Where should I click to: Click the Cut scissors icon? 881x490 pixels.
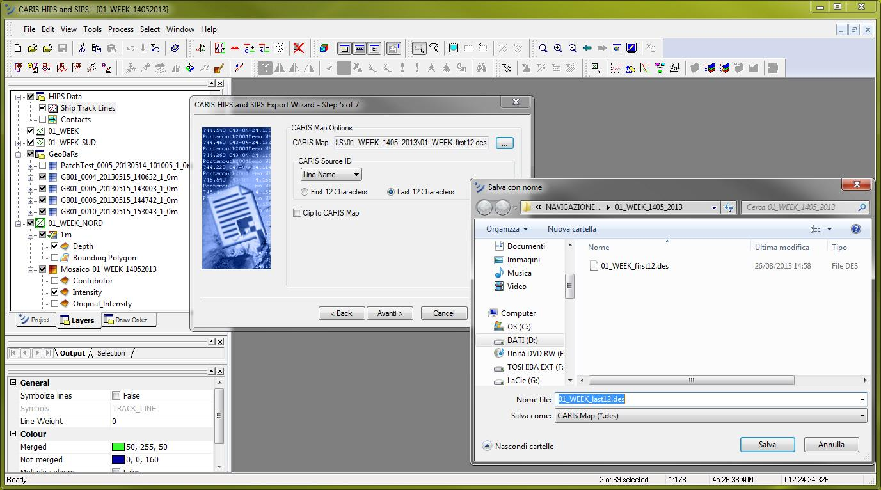click(x=82, y=48)
